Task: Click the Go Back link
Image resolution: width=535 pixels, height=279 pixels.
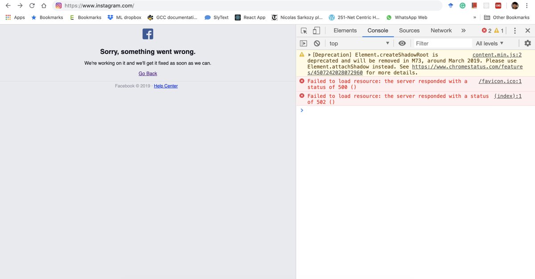Action: [x=148, y=74]
